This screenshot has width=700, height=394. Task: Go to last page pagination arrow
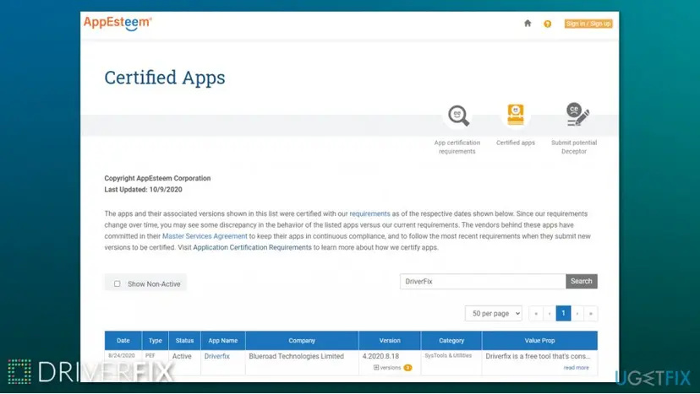tap(591, 313)
